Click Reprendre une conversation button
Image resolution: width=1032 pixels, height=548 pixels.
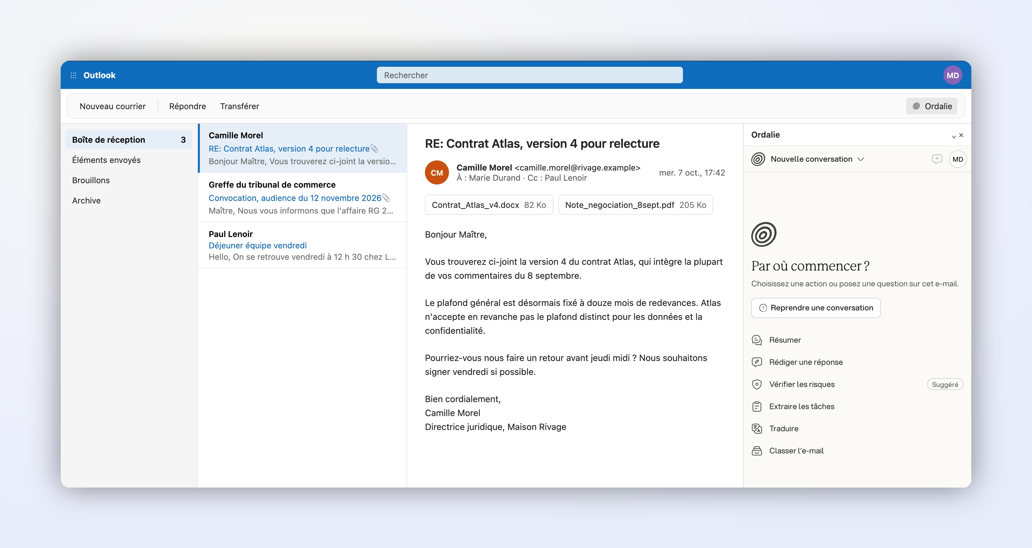(x=816, y=308)
